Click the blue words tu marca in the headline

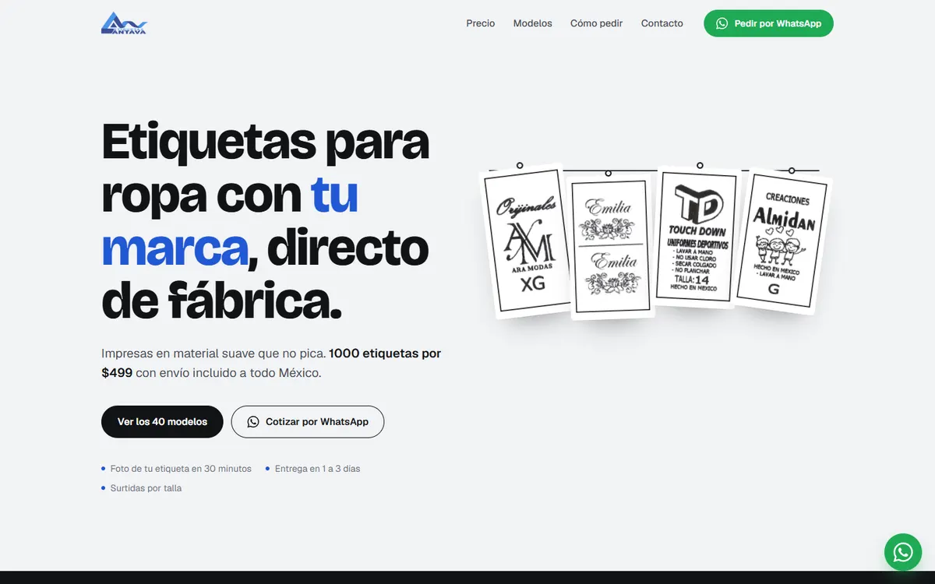tap(230, 221)
